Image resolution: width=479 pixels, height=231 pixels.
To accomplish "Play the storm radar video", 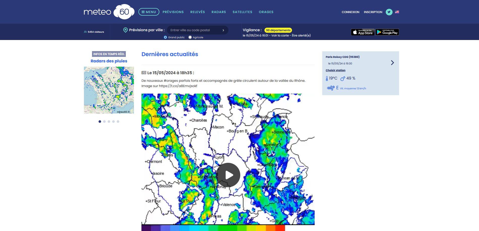I will point(228,175).
